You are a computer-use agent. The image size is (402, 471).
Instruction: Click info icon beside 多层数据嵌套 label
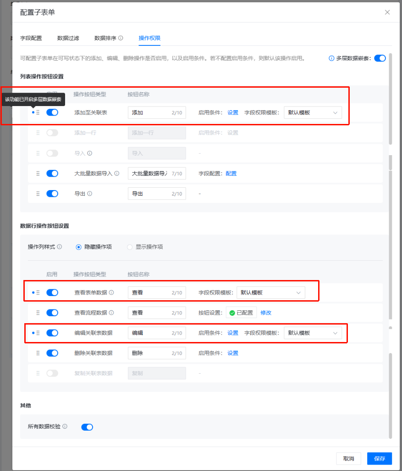(x=332, y=58)
